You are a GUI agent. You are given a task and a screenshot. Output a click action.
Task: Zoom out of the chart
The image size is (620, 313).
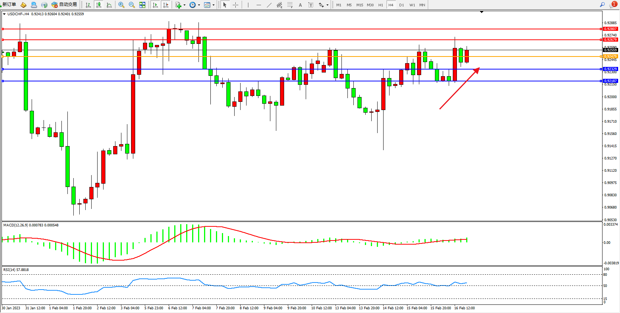(x=132, y=5)
